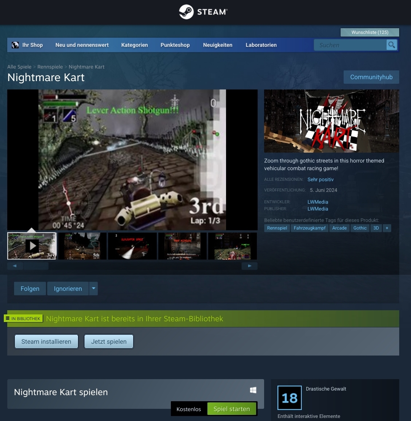Click the Communityhub button
411x421 pixels.
[371, 77]
